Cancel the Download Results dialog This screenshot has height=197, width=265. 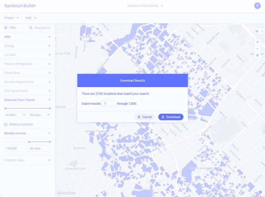coord(145,117)
